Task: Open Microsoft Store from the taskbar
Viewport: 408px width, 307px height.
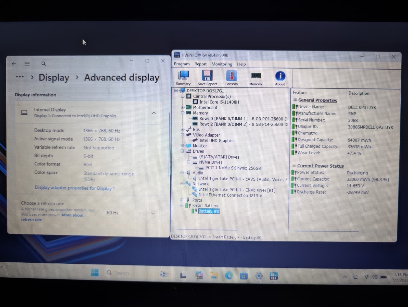Action: pos(244,276)
